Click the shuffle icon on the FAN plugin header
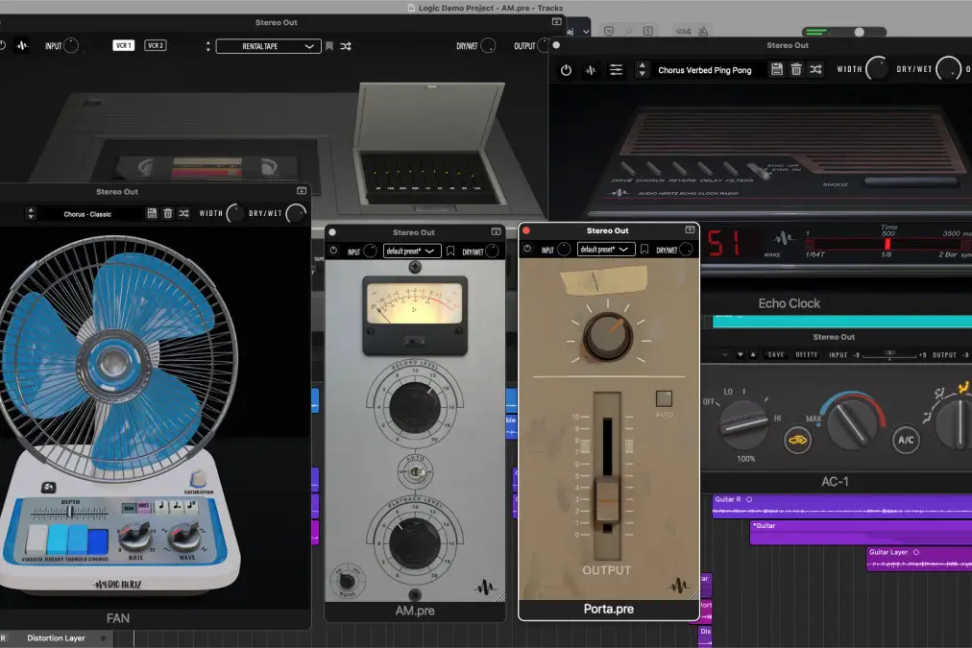 184,213
